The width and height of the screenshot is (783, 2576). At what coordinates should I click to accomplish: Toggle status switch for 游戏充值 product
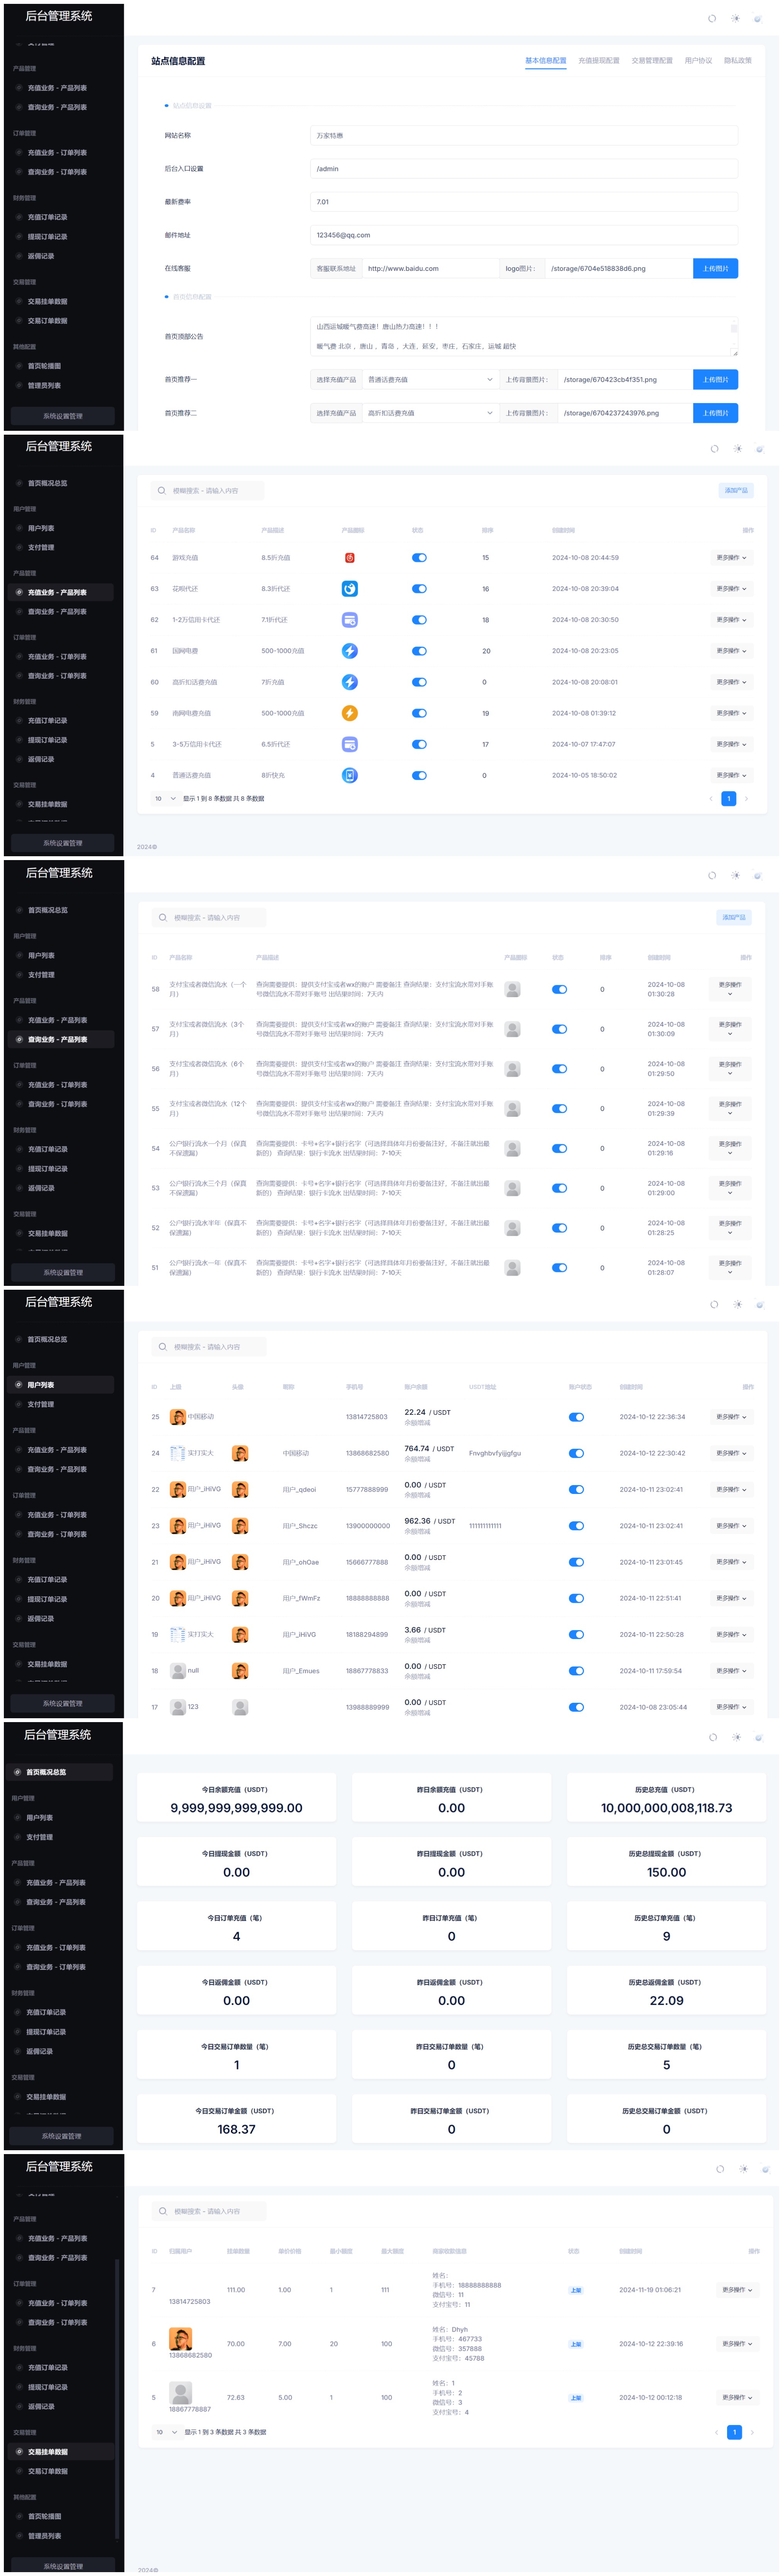[420, 558]
